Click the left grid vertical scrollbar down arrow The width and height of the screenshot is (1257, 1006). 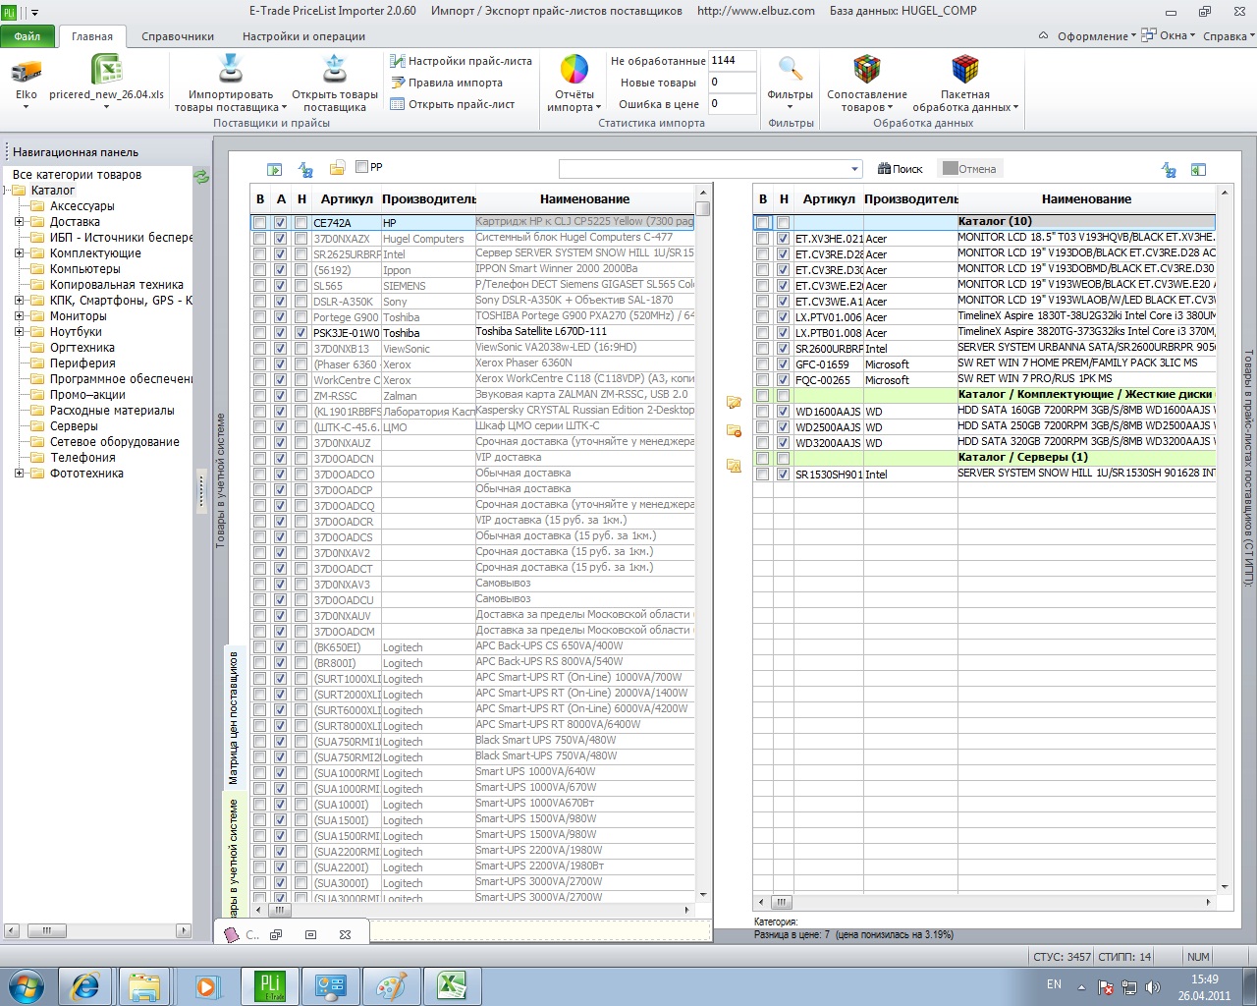coord(703,894)
